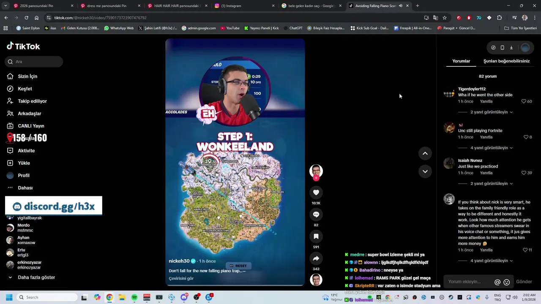Mute the TikTok tab audio icon
This screenshot has height=304, width=541.
point(400,6)
